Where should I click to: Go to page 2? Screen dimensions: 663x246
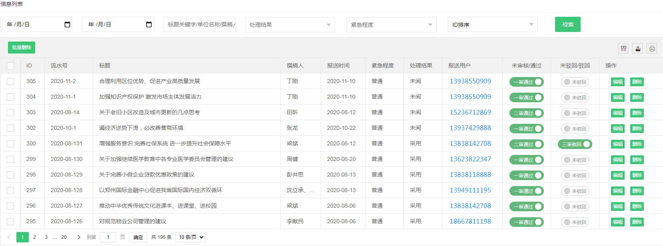pyautogui.click(x=34, y=237)
